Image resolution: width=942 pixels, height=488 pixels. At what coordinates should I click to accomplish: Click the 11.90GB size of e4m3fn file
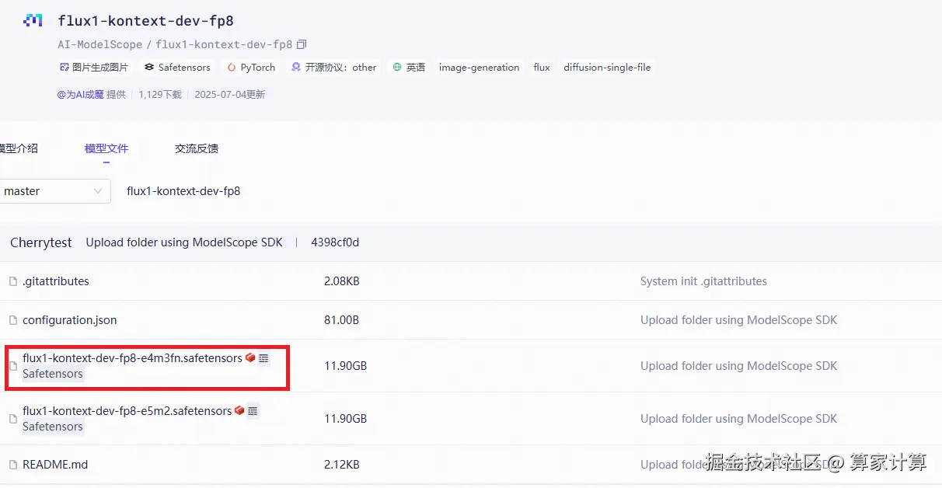coord(345,366)
